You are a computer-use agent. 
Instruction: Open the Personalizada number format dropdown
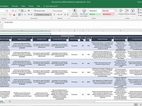[68, 11]
